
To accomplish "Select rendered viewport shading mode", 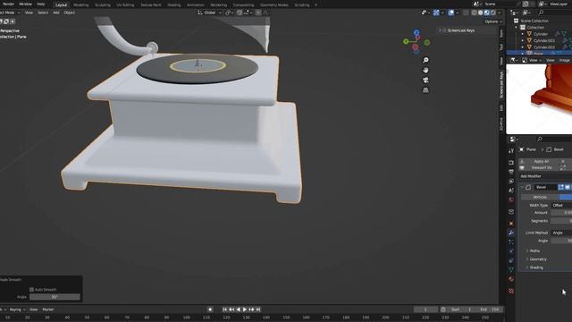I will tap(493, 13).
